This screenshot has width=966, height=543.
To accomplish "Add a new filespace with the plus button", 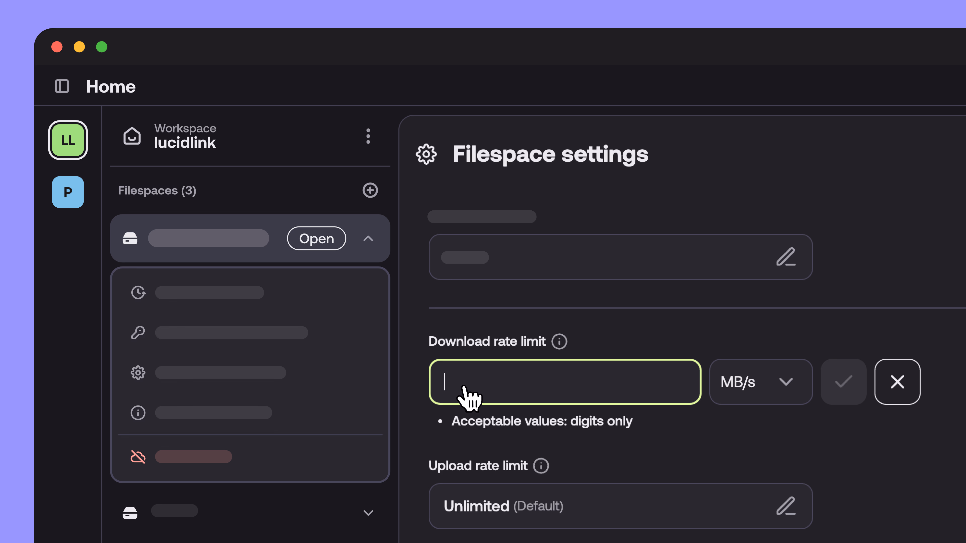I will 370,190.
